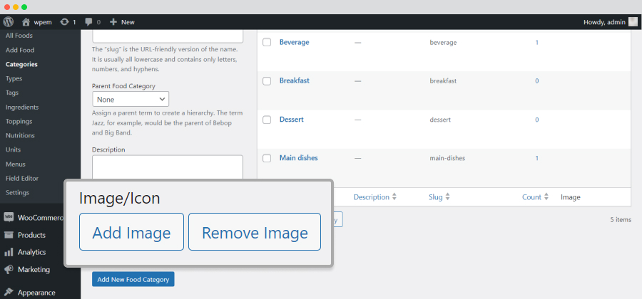The image size is (642, 299).
Task: Click the Analytics bar chart icon
Action: (x=8, y=253)
